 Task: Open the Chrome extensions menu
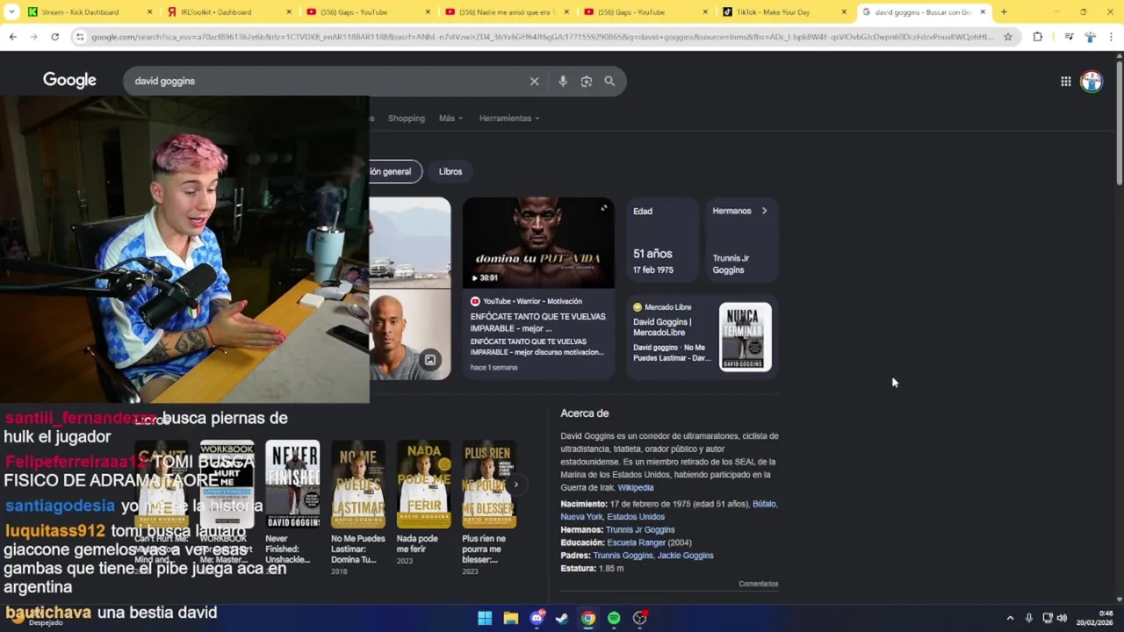click(x=1038, y=37)
